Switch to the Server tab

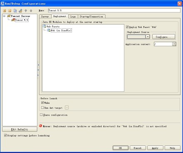pyautogui.click(x=45, y=16)
